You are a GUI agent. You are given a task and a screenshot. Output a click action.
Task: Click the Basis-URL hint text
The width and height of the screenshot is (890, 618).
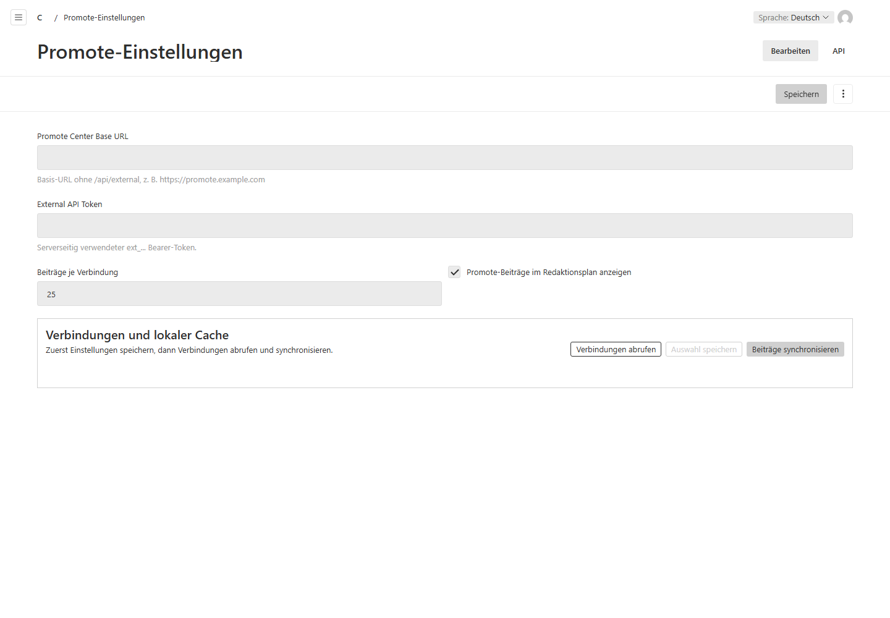pos(151,180)
